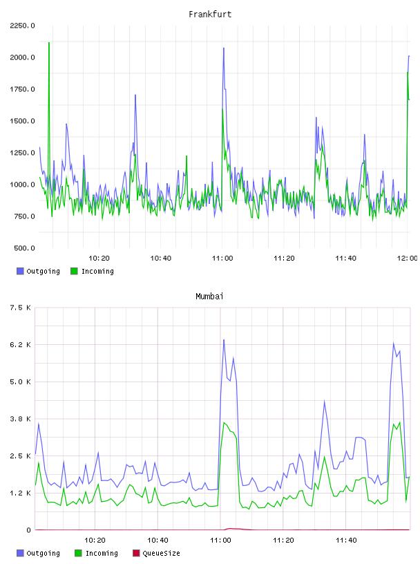The width and height of the screenshot is (420, 564).
Task: Click the 11:00 time label in Frankfurt chart
Action: click(222, 258)
